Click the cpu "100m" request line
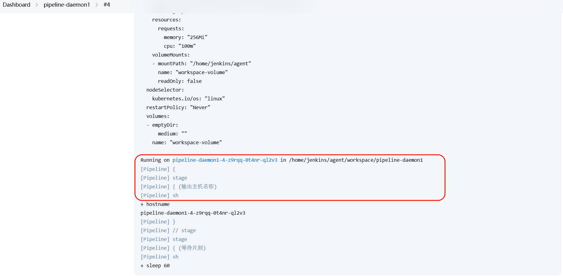Screen dimensions: 563x276 180,46
